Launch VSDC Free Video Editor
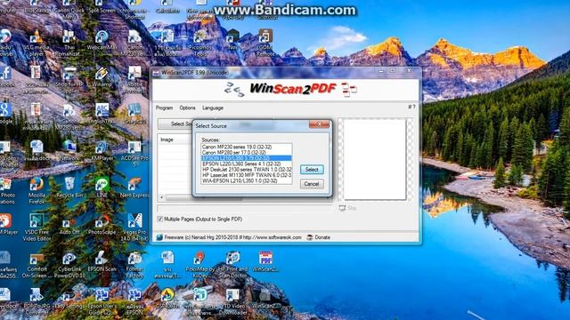The image size is (570, 320). click(x=37, y=228)
